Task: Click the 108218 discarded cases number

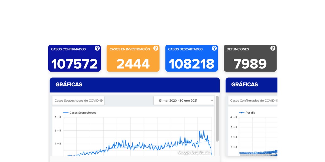Action: pos(191,64)
